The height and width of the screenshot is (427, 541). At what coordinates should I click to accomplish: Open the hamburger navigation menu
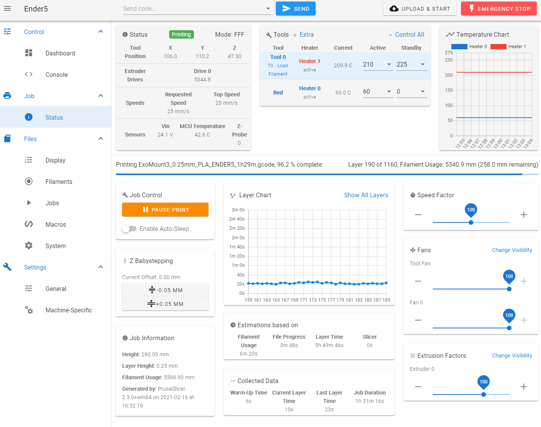[x=7, y=8]
